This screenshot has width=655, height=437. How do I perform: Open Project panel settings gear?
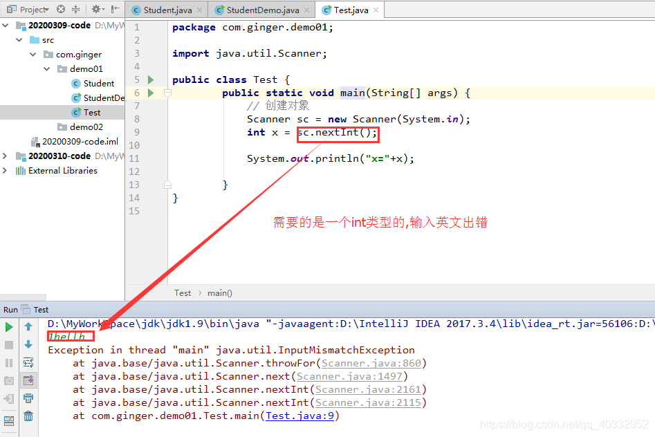[98, 9]
